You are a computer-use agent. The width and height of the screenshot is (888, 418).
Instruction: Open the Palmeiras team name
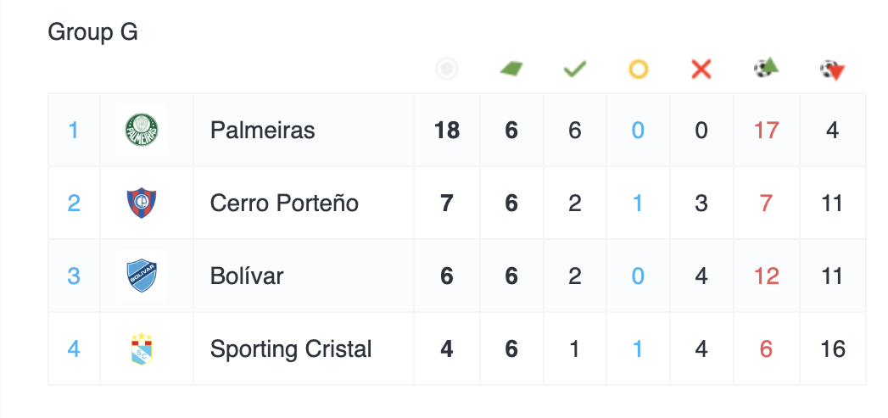(x=262, y=131)
